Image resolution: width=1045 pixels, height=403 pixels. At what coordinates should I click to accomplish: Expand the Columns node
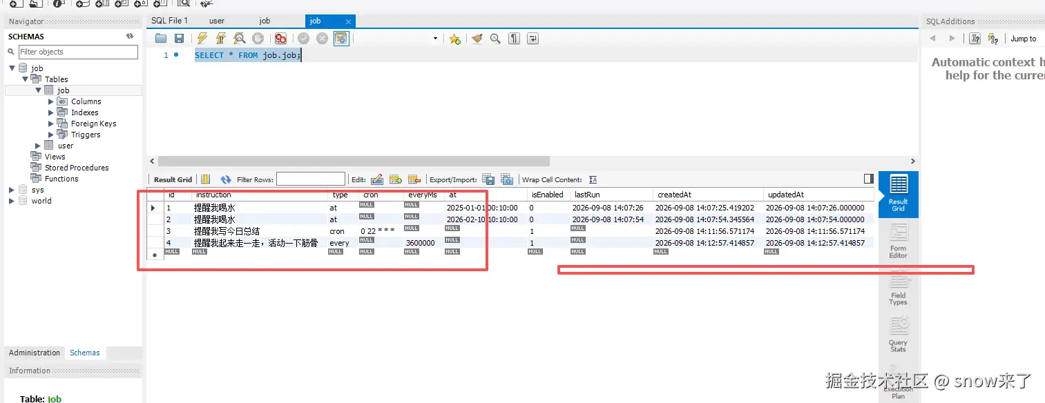pos(51,101)
